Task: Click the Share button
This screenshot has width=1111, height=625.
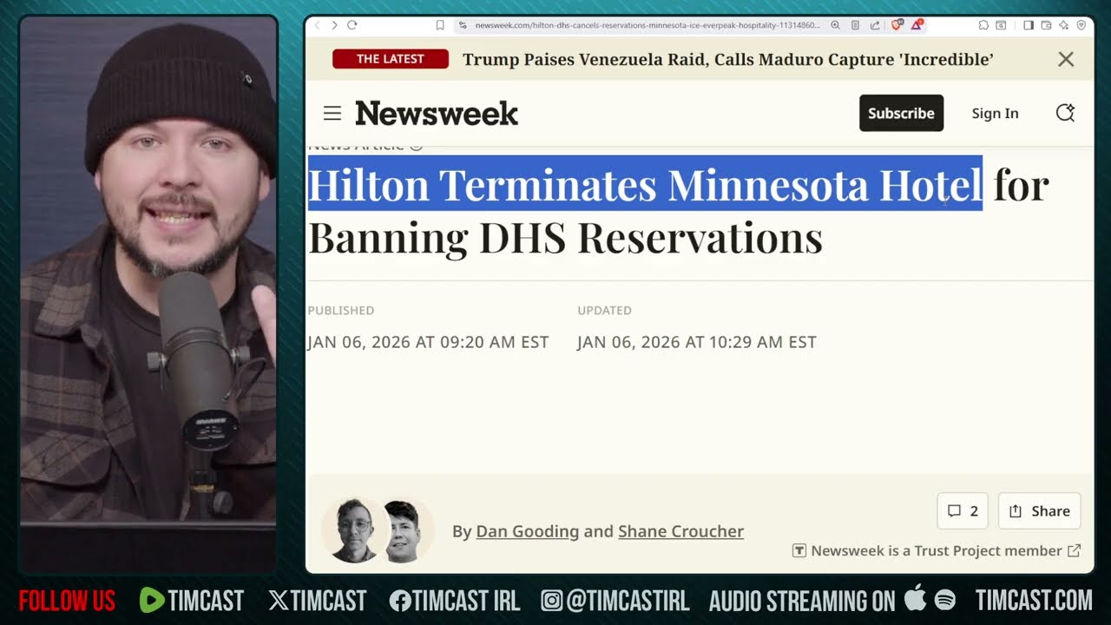Action: coord(1040,511)
